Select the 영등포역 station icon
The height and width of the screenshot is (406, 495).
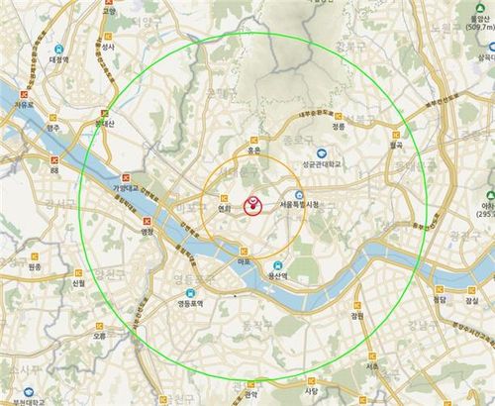[190, 293]
